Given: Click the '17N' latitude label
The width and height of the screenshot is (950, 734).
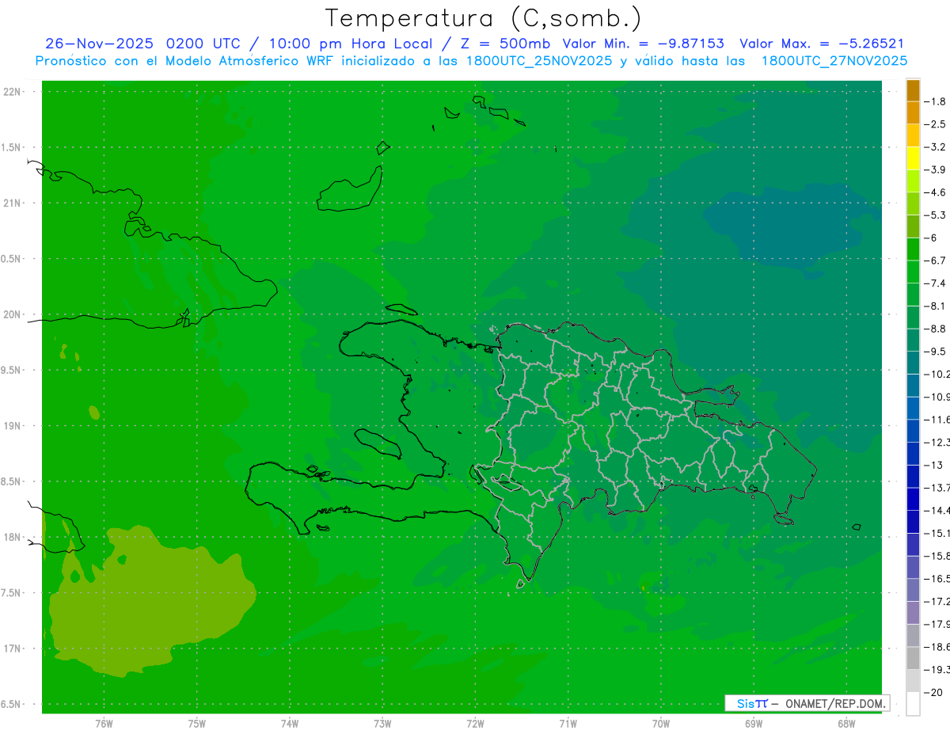Looking at the screenshot, I should (x=12, y=648).
